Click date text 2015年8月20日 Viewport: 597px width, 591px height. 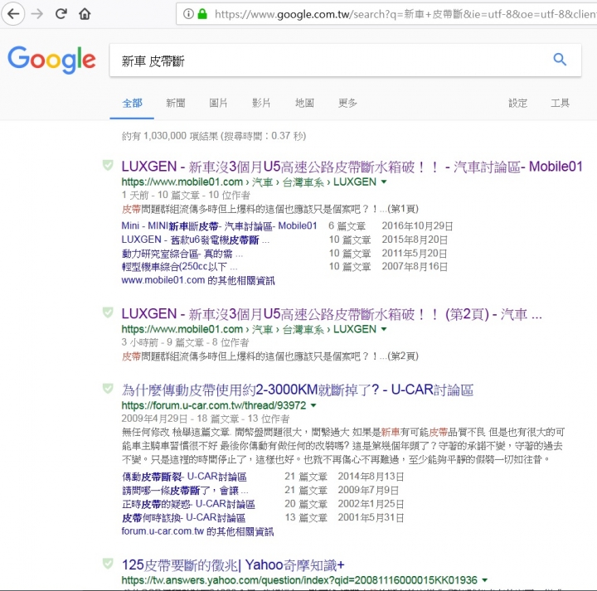(x=415, y=240)
